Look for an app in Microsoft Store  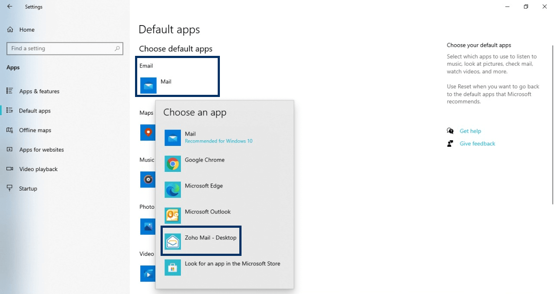point(225,267)
